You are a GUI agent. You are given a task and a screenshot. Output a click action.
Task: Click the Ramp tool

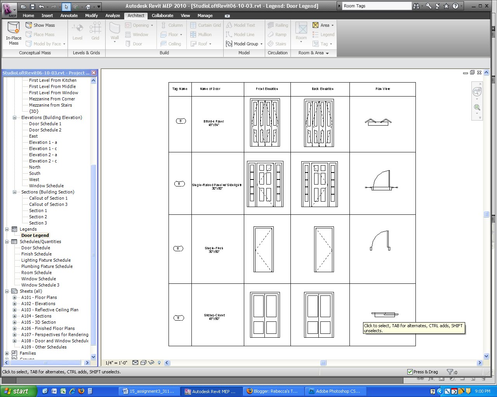[x=278, y=35]
